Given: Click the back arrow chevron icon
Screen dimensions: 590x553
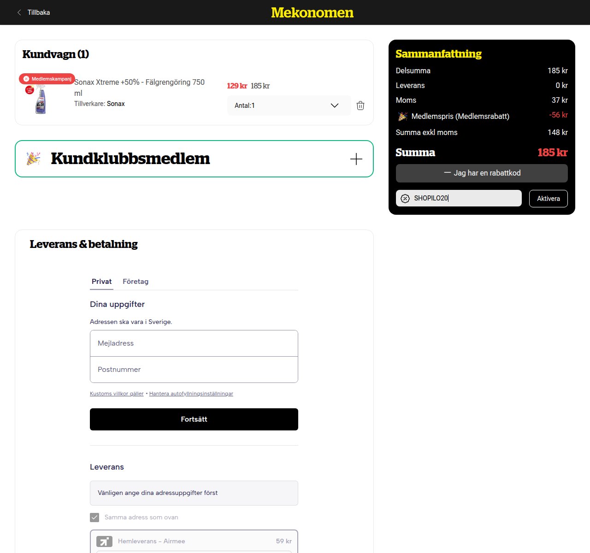Looking at the screenshot, I should 19,12.
